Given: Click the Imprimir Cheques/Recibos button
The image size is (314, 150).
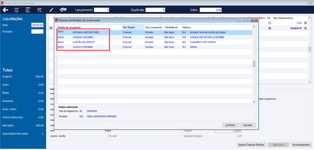Looking at the screenshot, I should [x=251, y=145].
